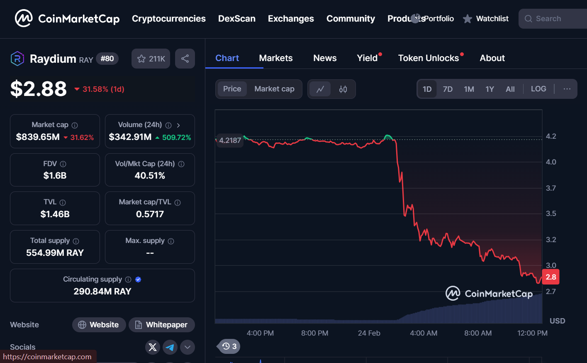Open chart more options ellipsis
The image size is (587, 363).
point(567,89)
